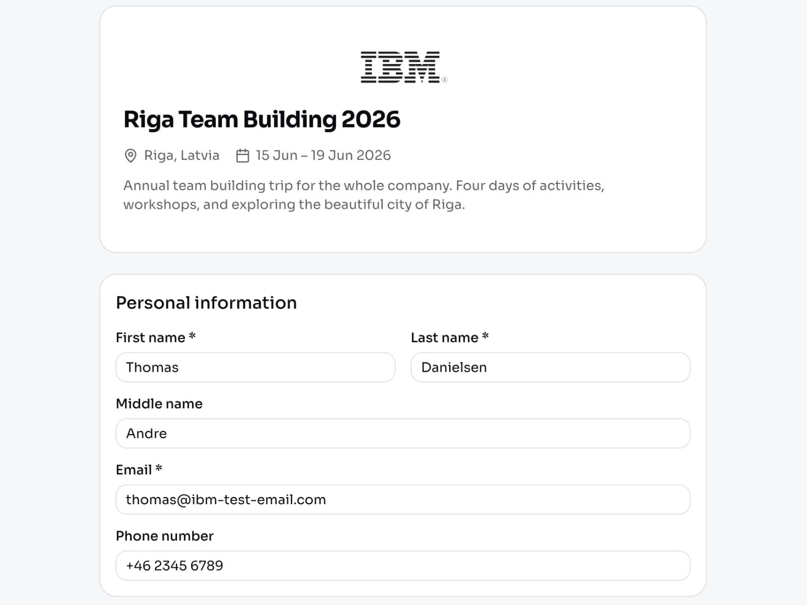Screen dimensions: 807x605
Task: Click the "Last name" label
Action: click(444, 338)
